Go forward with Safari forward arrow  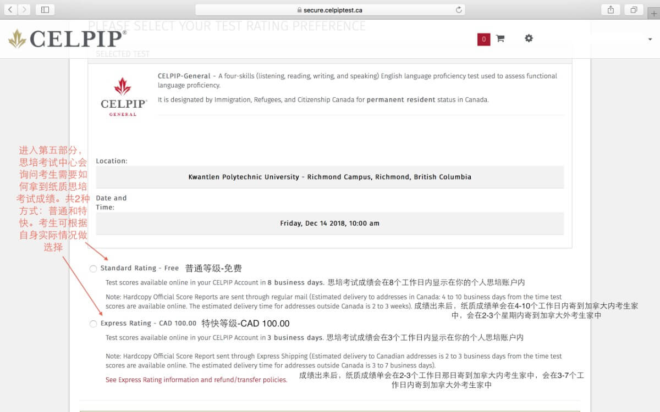(24, 10)
